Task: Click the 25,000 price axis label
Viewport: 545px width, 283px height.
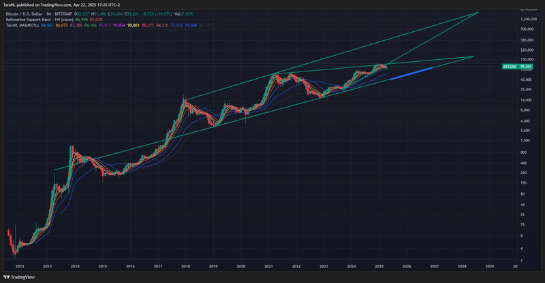Action: (x=526, y=89)
